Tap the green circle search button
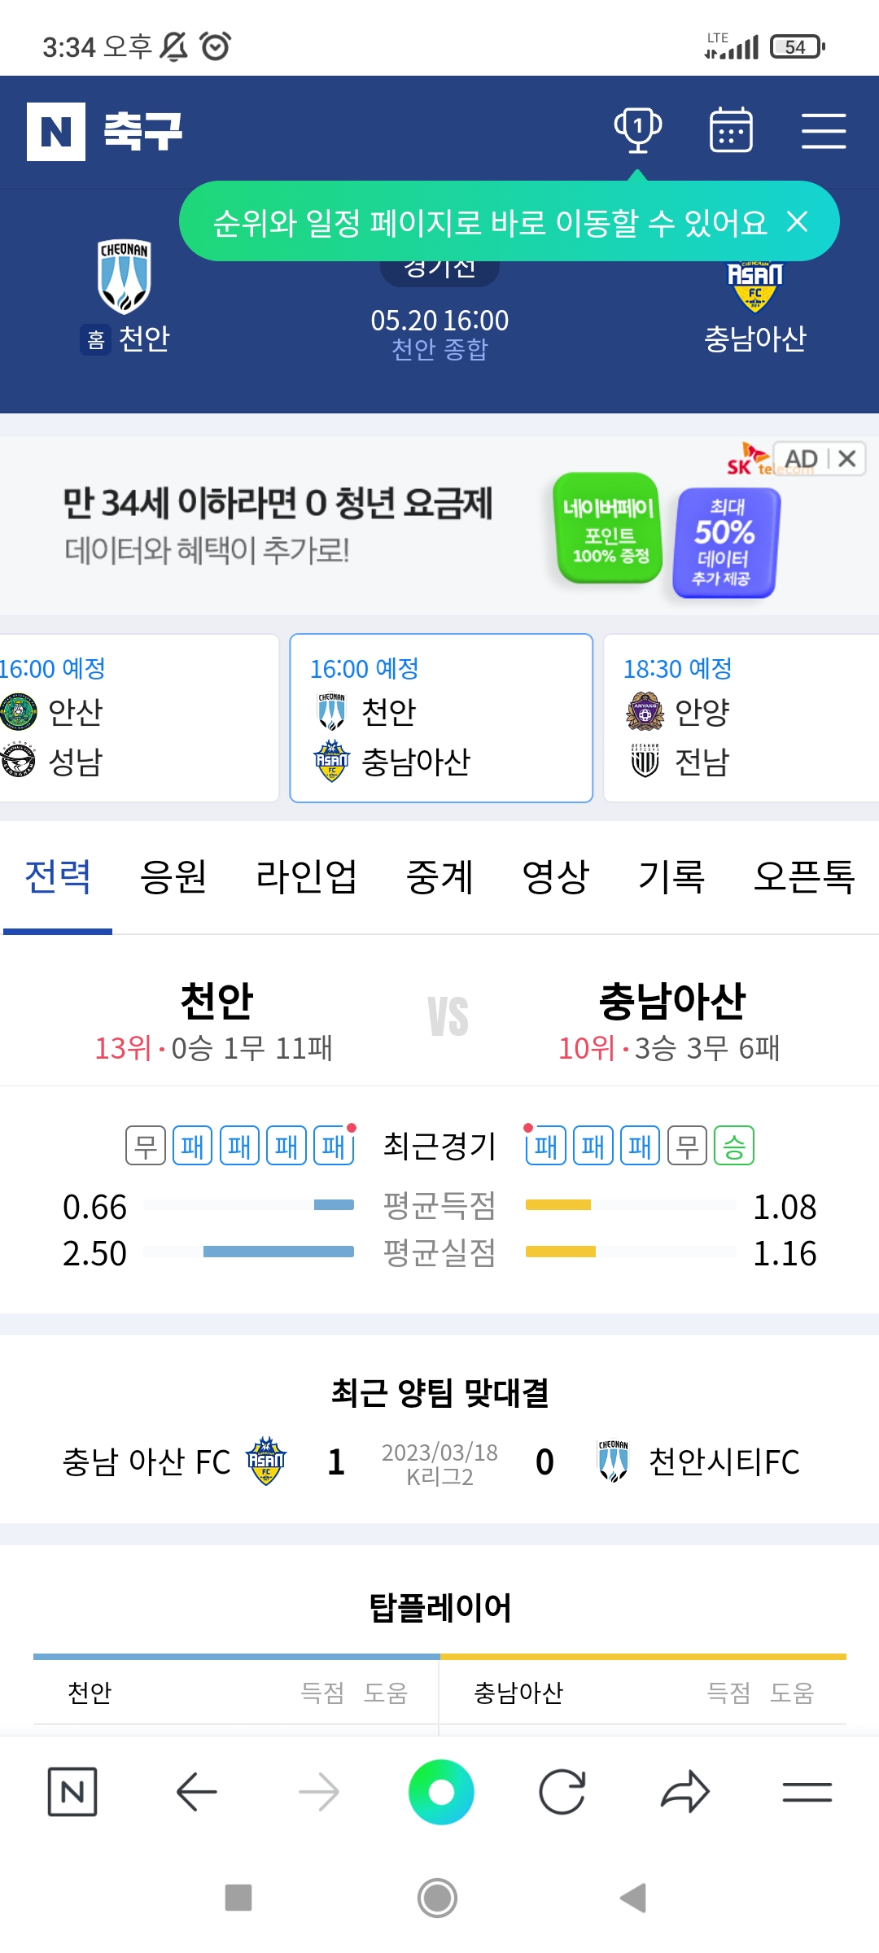The width and height of the screenshot is (879, 1953). (441, 1792)
